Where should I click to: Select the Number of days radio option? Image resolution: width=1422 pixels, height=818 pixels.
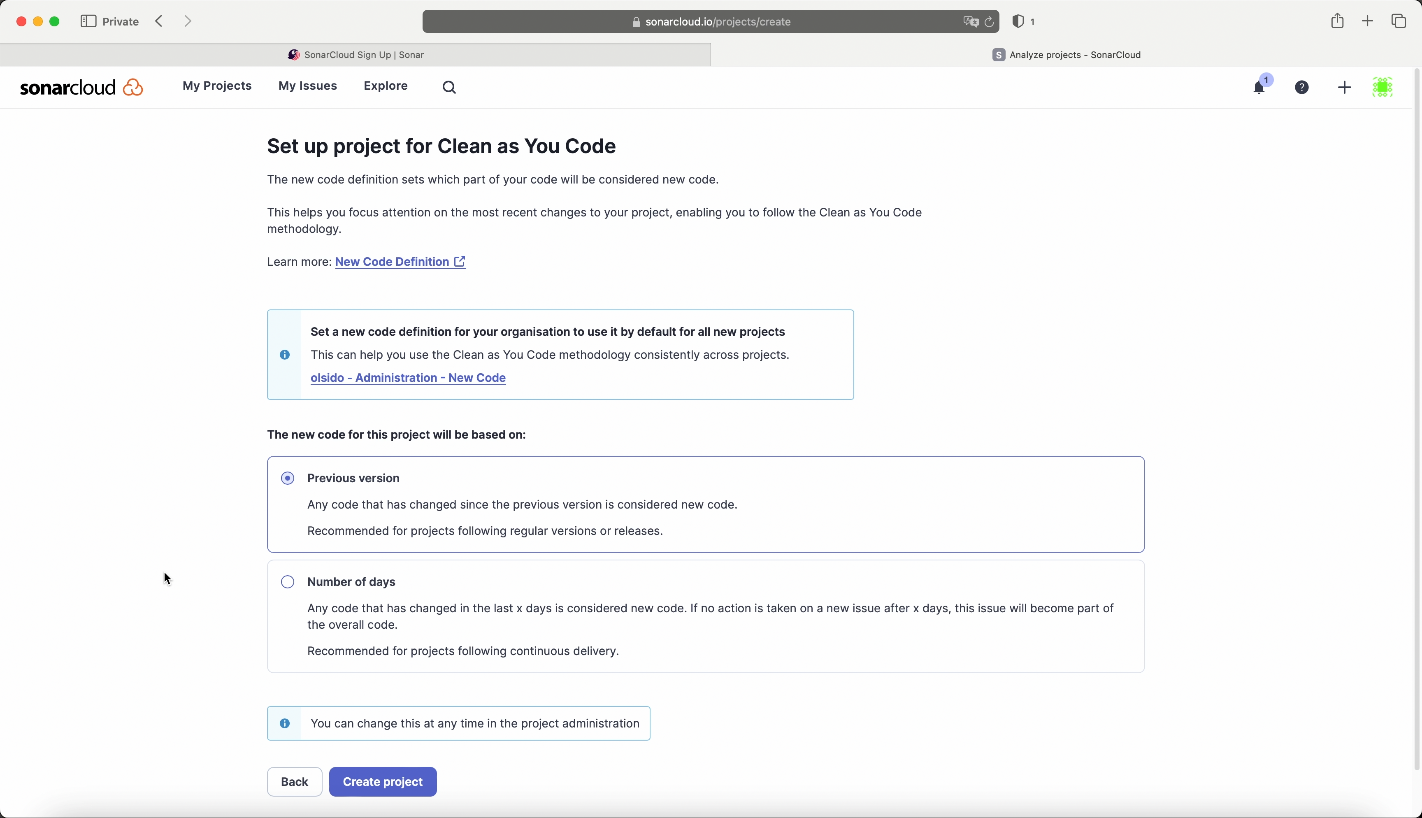(288, 582)
